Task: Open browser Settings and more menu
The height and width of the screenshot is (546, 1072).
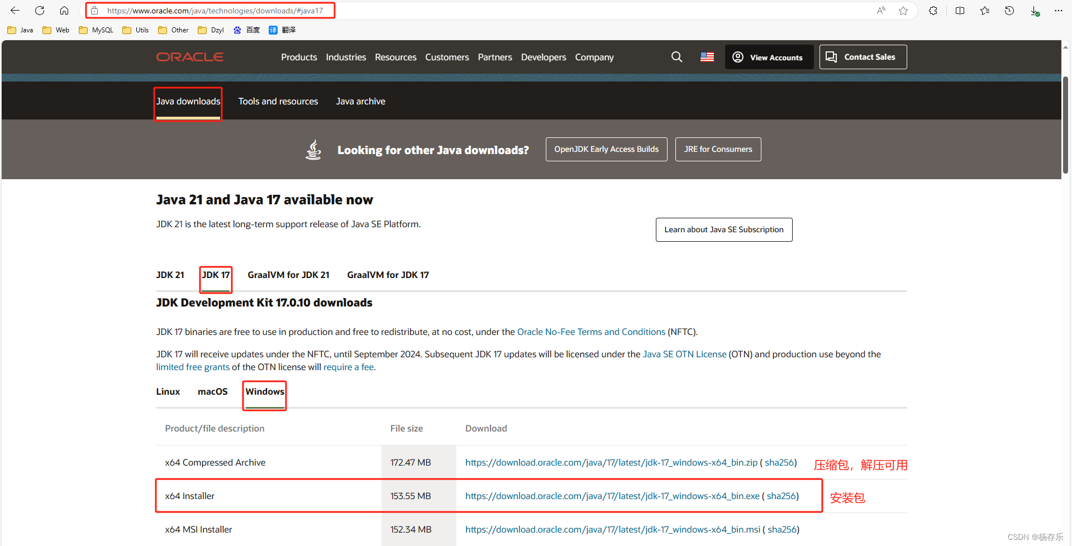Action: click(x=1059, y=11)
